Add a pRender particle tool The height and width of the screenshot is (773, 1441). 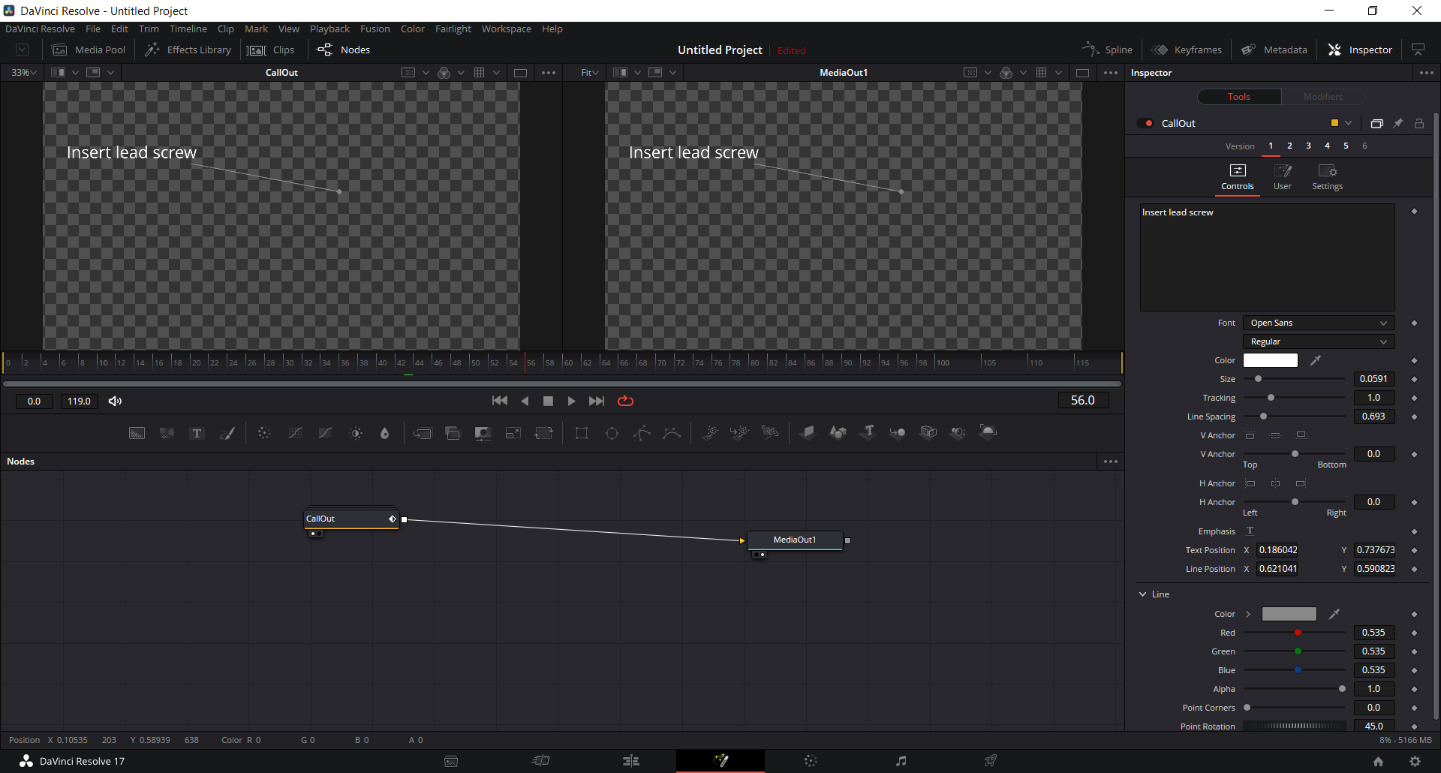[770, 432]
